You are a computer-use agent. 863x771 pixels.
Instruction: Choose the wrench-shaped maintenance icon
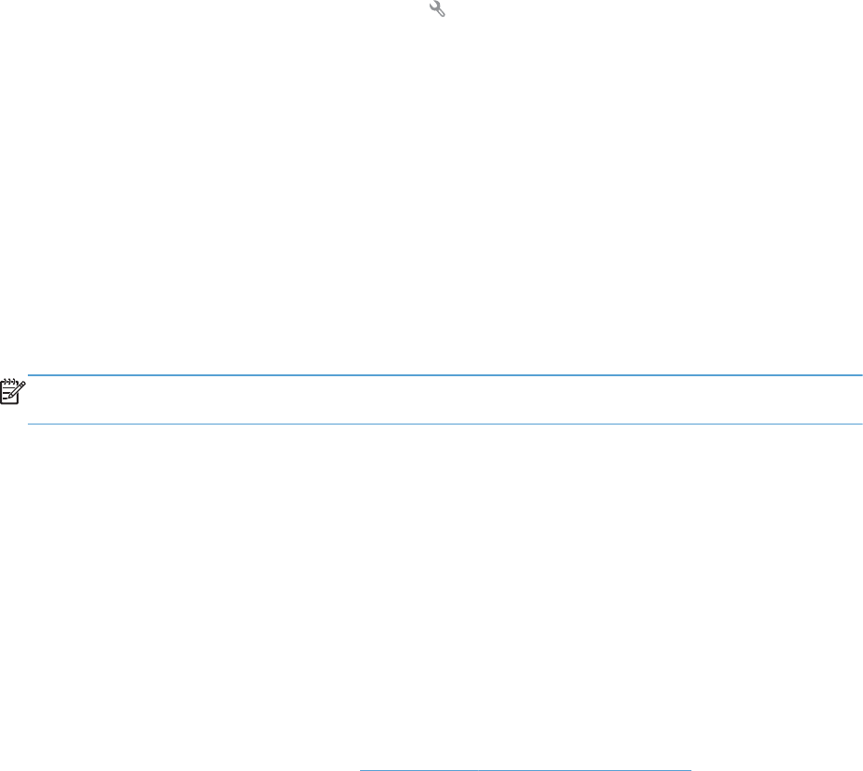[x=437, y=8]
